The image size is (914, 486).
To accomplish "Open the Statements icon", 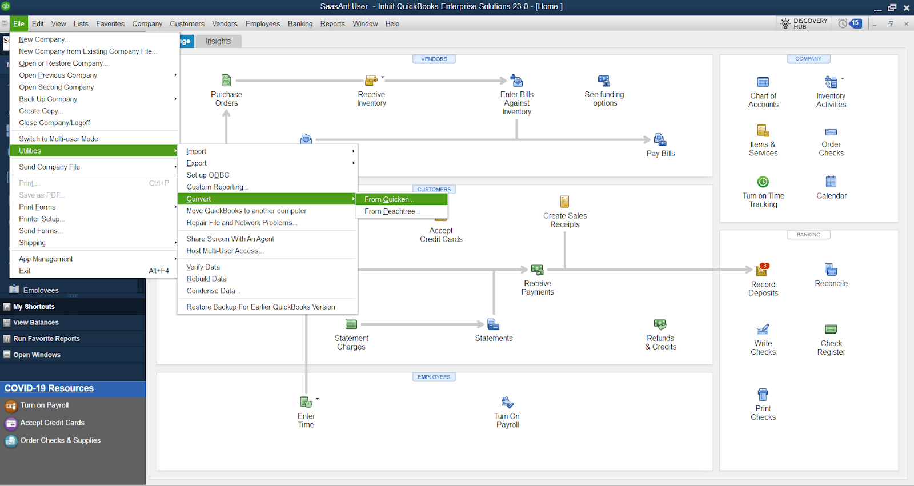I will tap(494, 324).
